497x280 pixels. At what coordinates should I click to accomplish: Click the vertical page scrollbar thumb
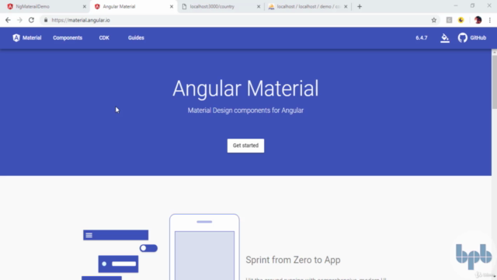point(494,83)
